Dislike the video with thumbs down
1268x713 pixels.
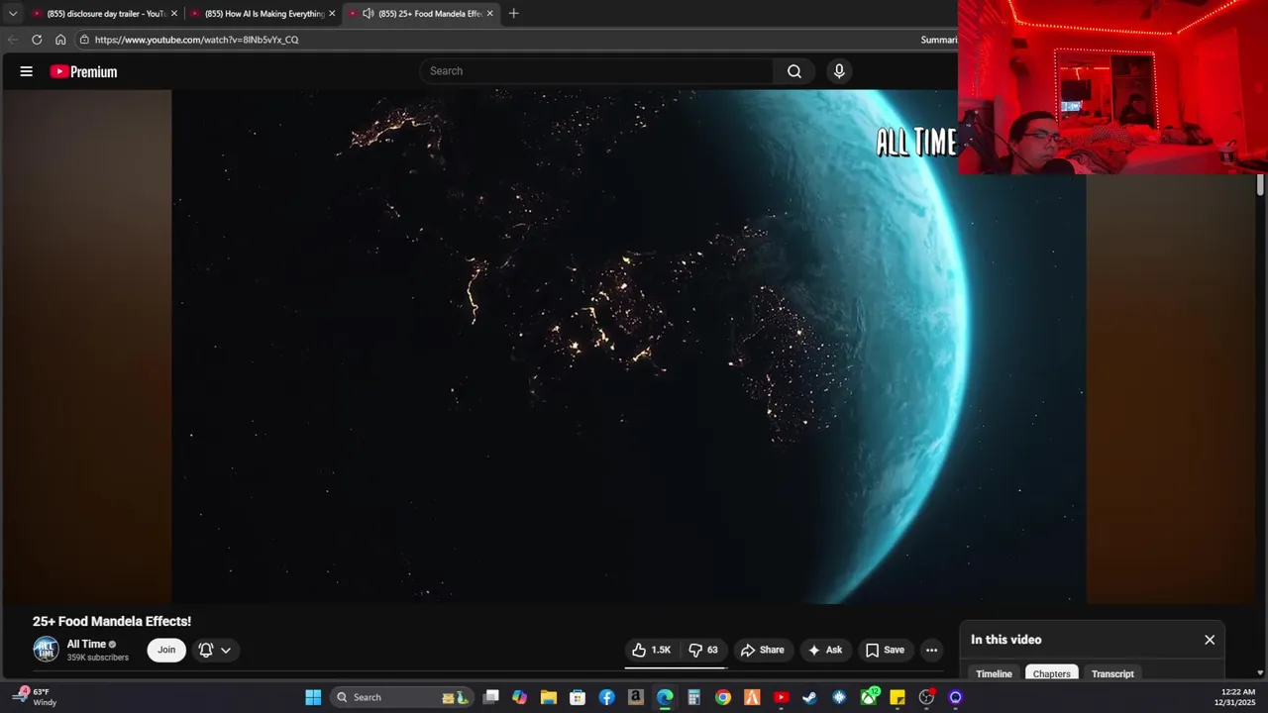pyautogui.click(x=703, y=650)
